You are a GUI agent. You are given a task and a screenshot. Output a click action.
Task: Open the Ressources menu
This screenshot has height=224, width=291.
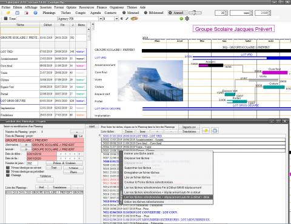(87, 7)
